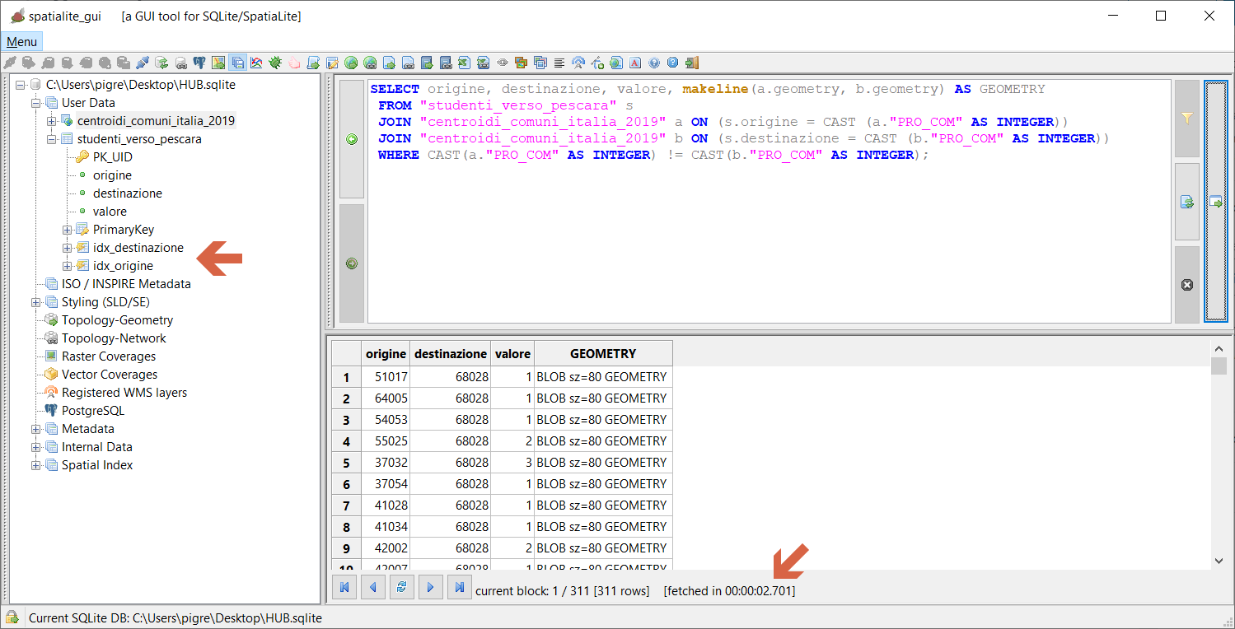
Task: Expand the idx_destinazione index node
Action: (67, 248)
